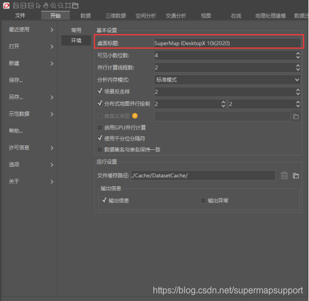Click the 并行计算线程数 value field
Viewport: 309px width, 301px height.
coord(225,68)
